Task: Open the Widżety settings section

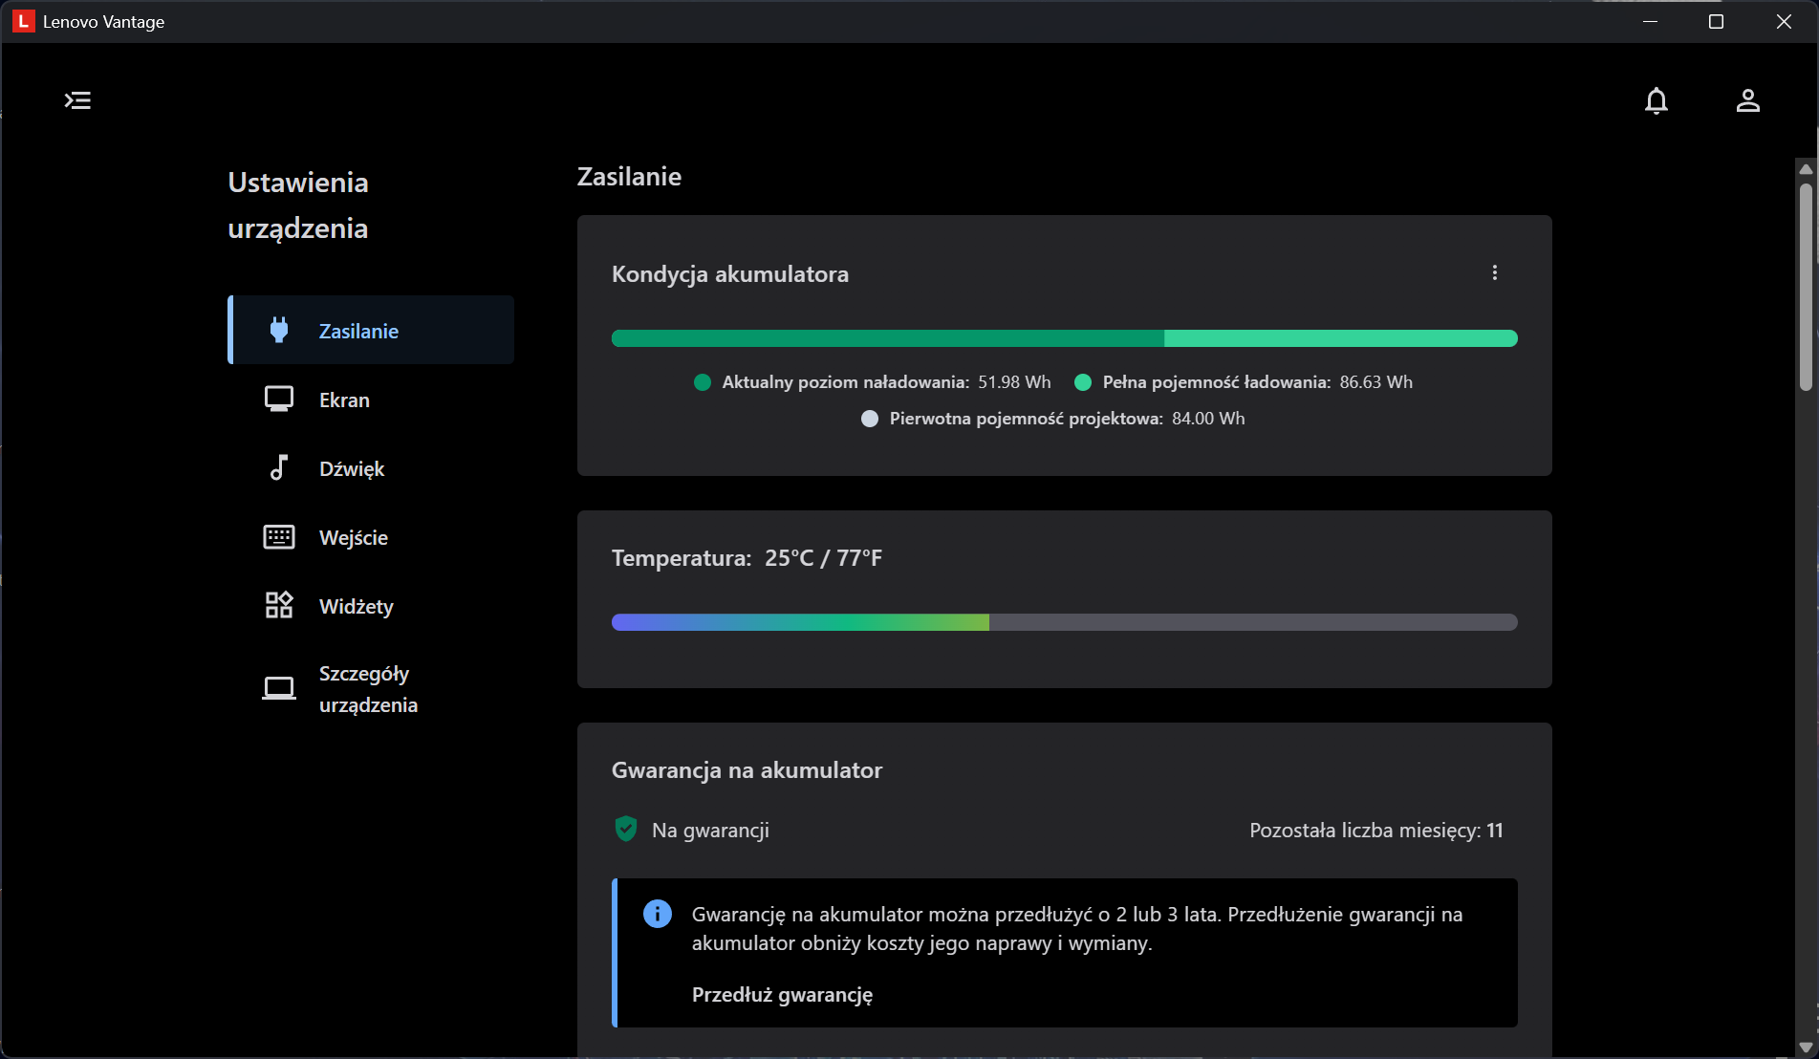Action: pos(356,607)
